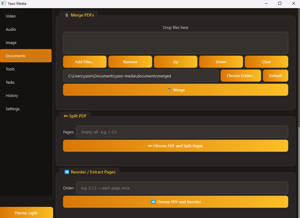
Task: Click the 'Pages:' label
Action: click(x=69, y=132)
